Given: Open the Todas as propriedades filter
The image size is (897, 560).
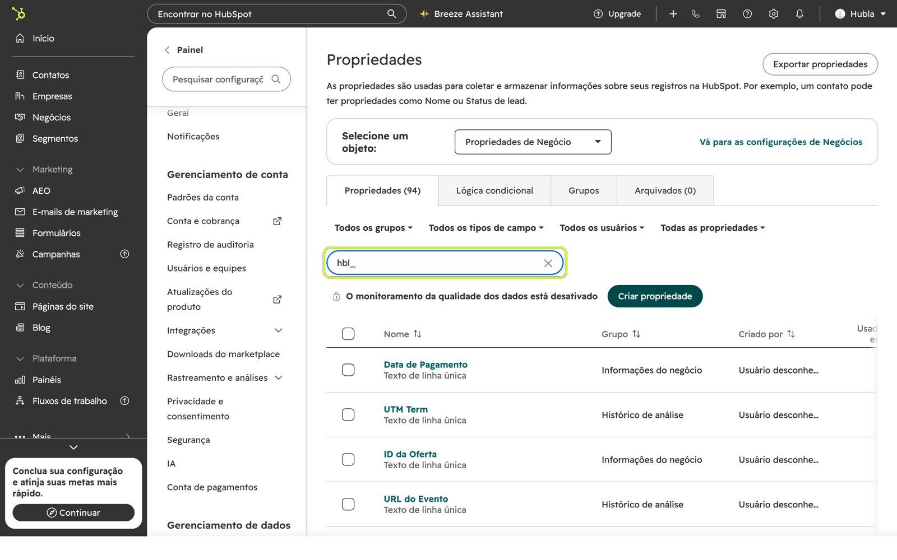Looking at the screenshot, I should pyautogui.click(x=713, y=228).
